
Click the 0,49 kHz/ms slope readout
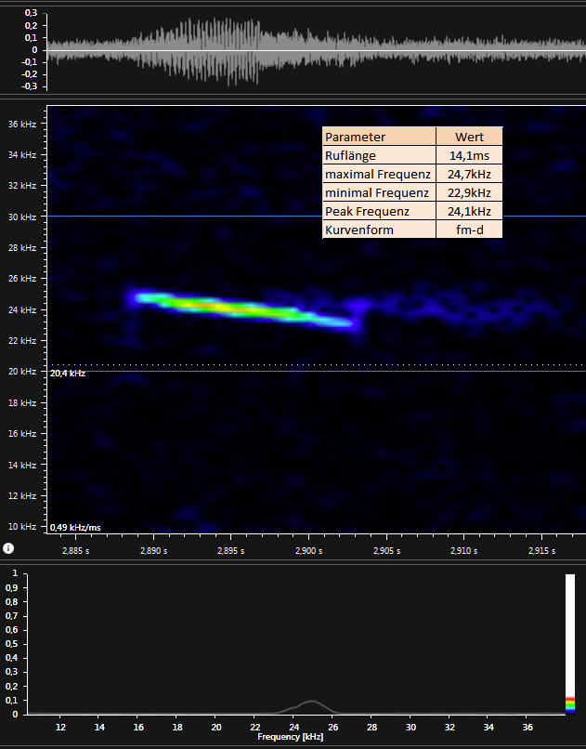(x=75, y=527)
